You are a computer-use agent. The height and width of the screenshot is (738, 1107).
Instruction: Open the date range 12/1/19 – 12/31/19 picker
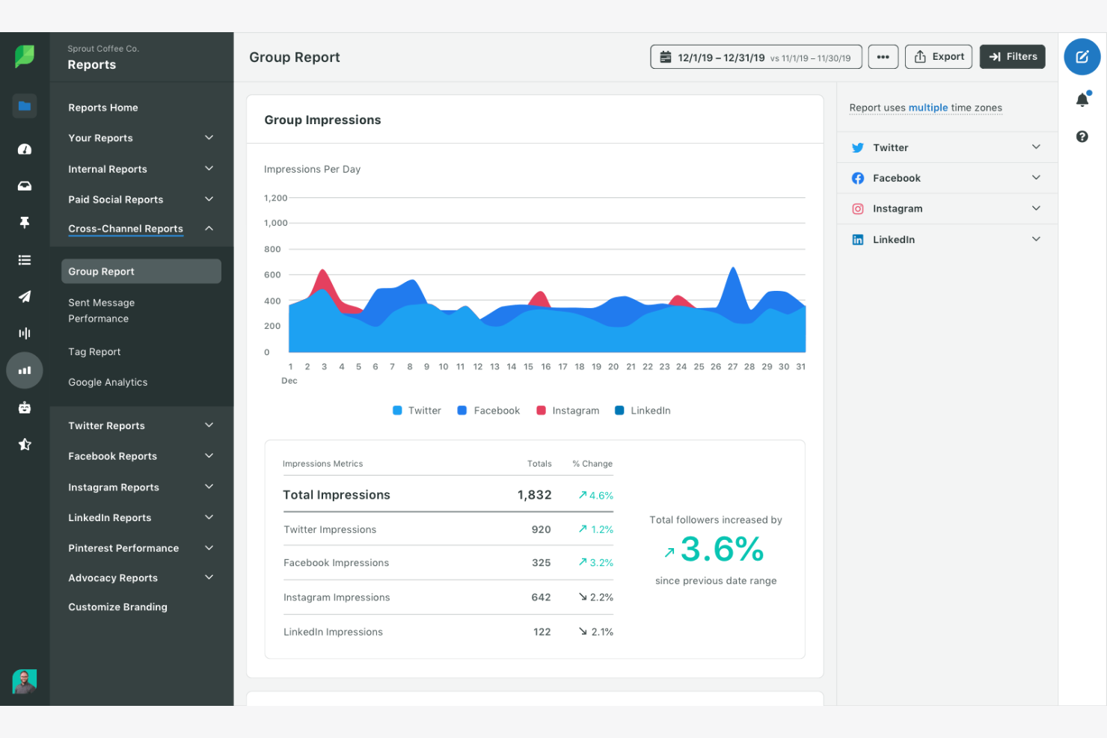(756, 57)
